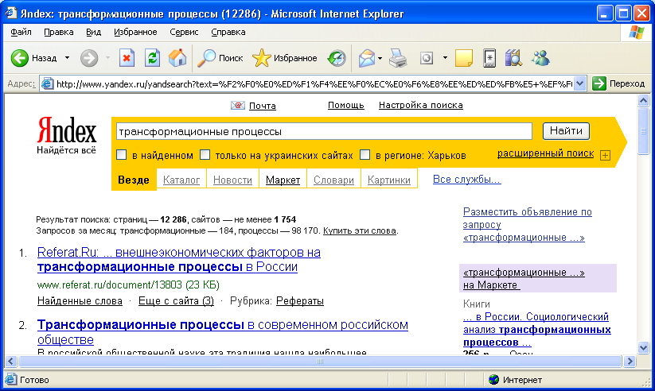
Task: Open the Помощь link
Action: pos(346,105)
